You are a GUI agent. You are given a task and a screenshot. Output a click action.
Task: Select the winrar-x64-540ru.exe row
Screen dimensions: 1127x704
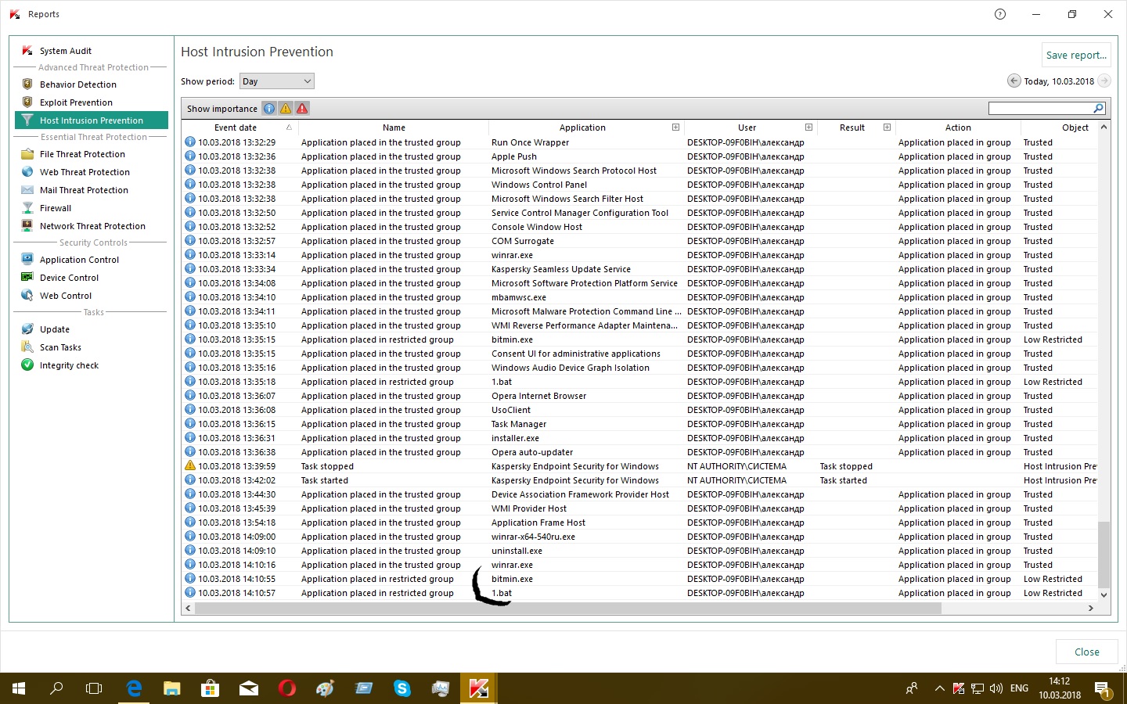[640, 537]
